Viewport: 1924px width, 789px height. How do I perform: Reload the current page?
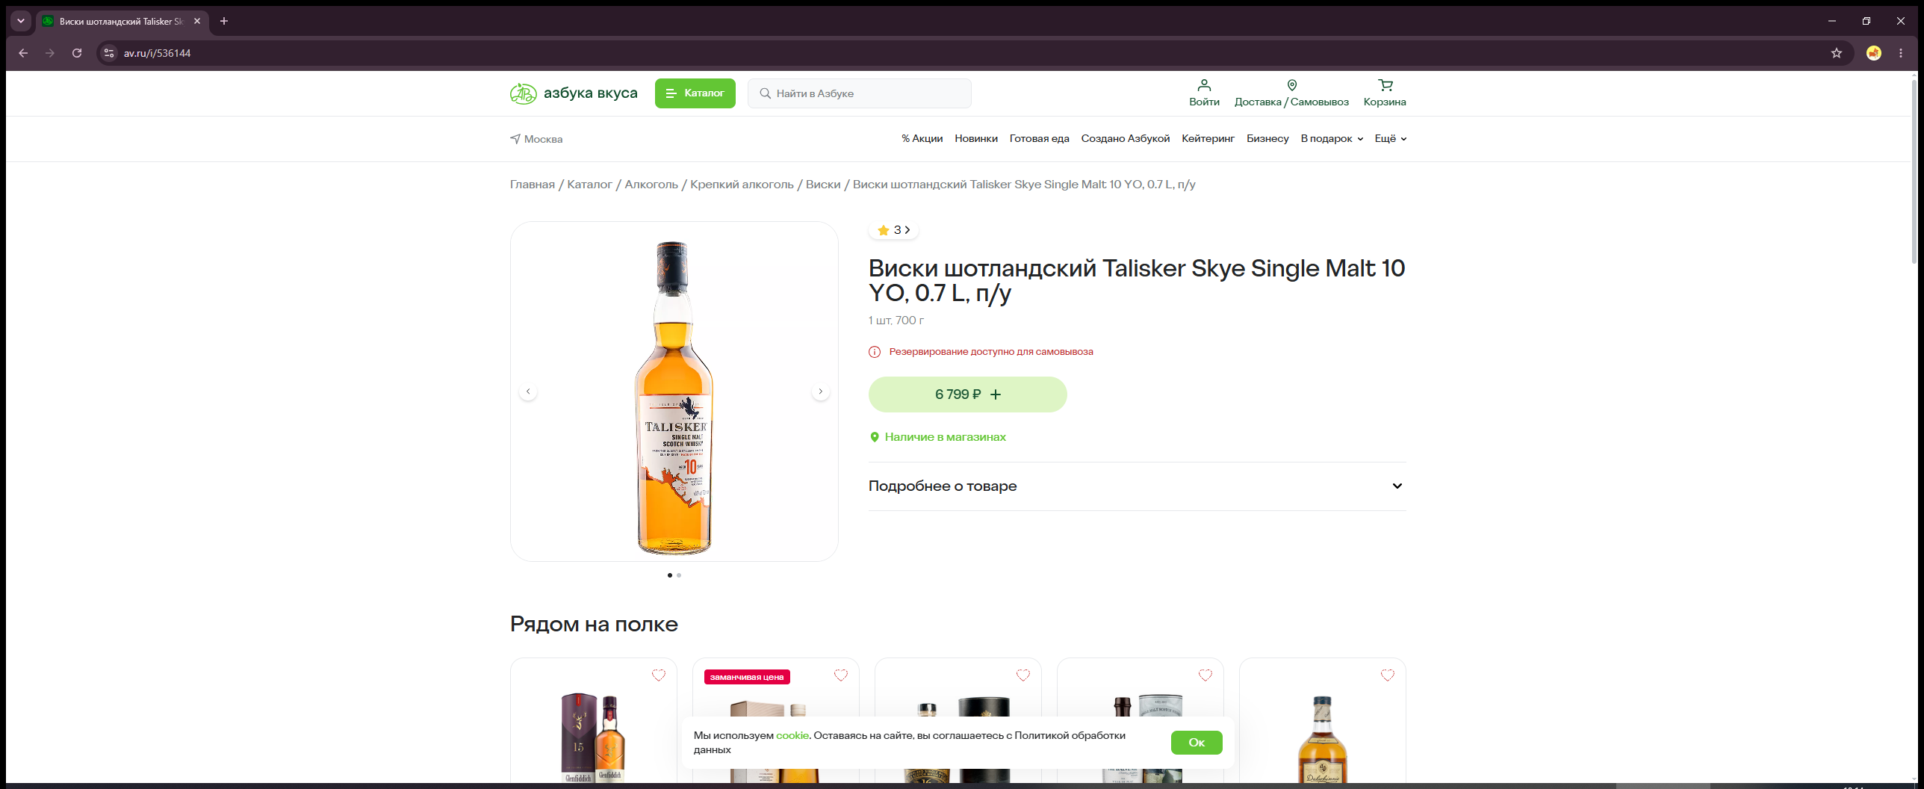(x=77, y=53)
